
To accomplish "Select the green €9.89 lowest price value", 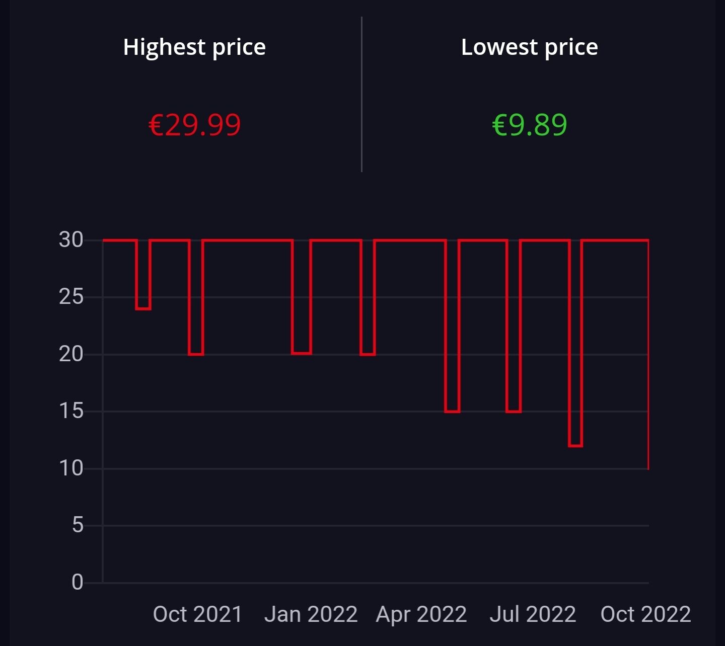I will [529, 125].
